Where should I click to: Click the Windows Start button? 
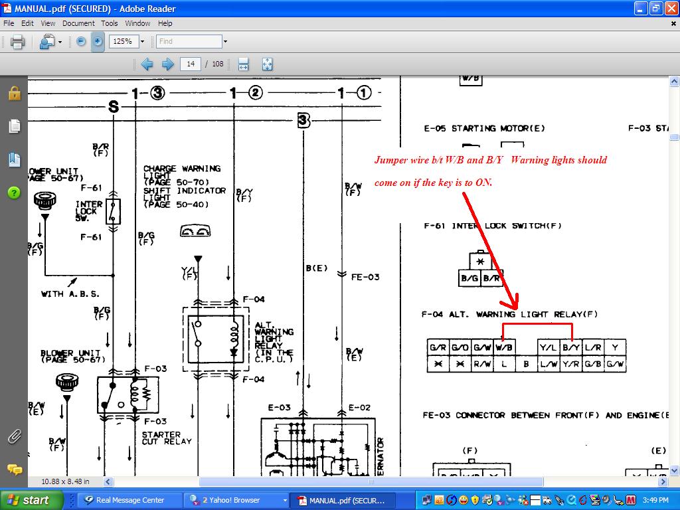(28, 500)
